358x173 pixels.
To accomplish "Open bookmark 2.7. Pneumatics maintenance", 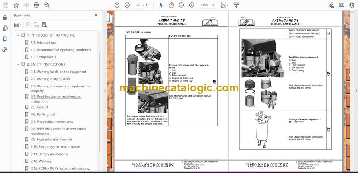I will coord(52,122).
